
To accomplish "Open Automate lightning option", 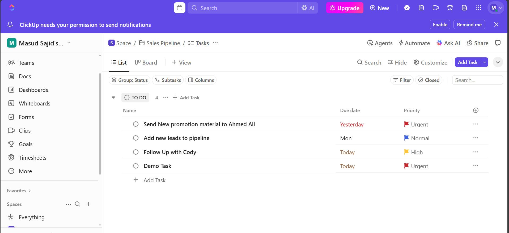I will click(x=414, y=43).
